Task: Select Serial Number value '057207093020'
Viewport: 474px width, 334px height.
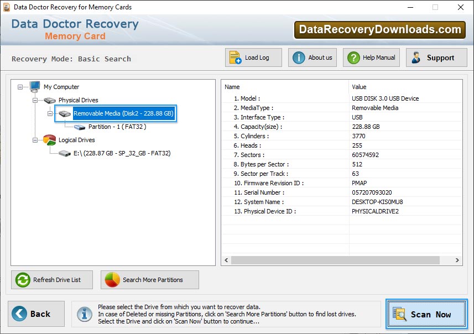Action: [372, 192]
